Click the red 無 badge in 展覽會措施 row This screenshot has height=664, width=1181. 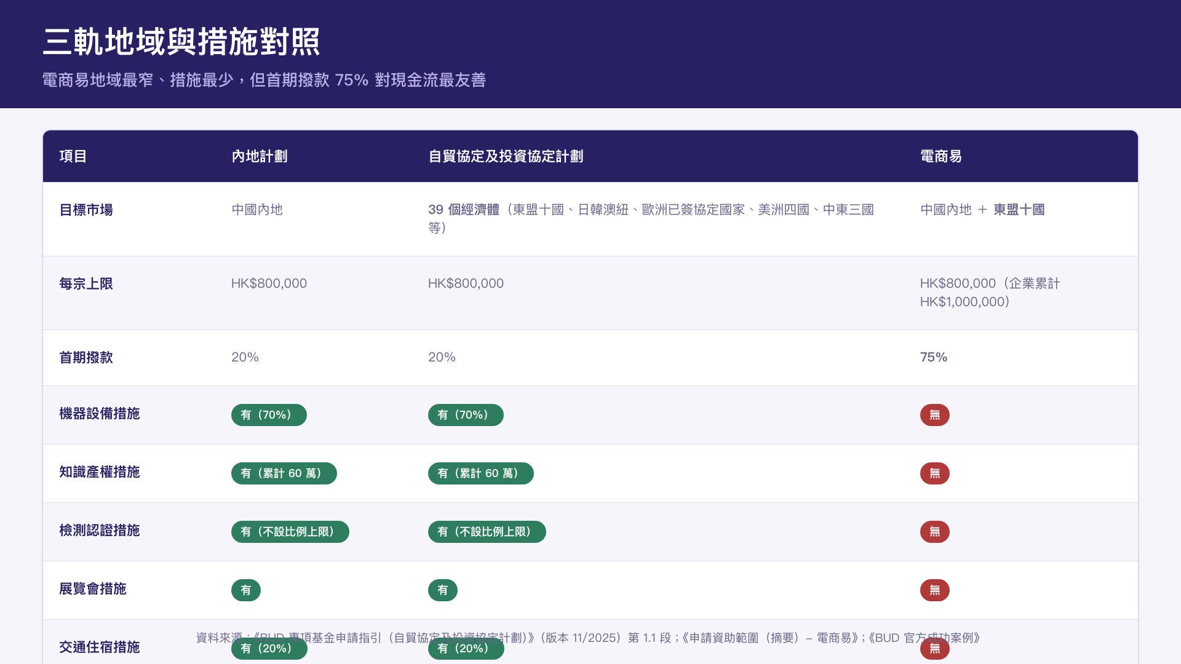click(935, 590)
